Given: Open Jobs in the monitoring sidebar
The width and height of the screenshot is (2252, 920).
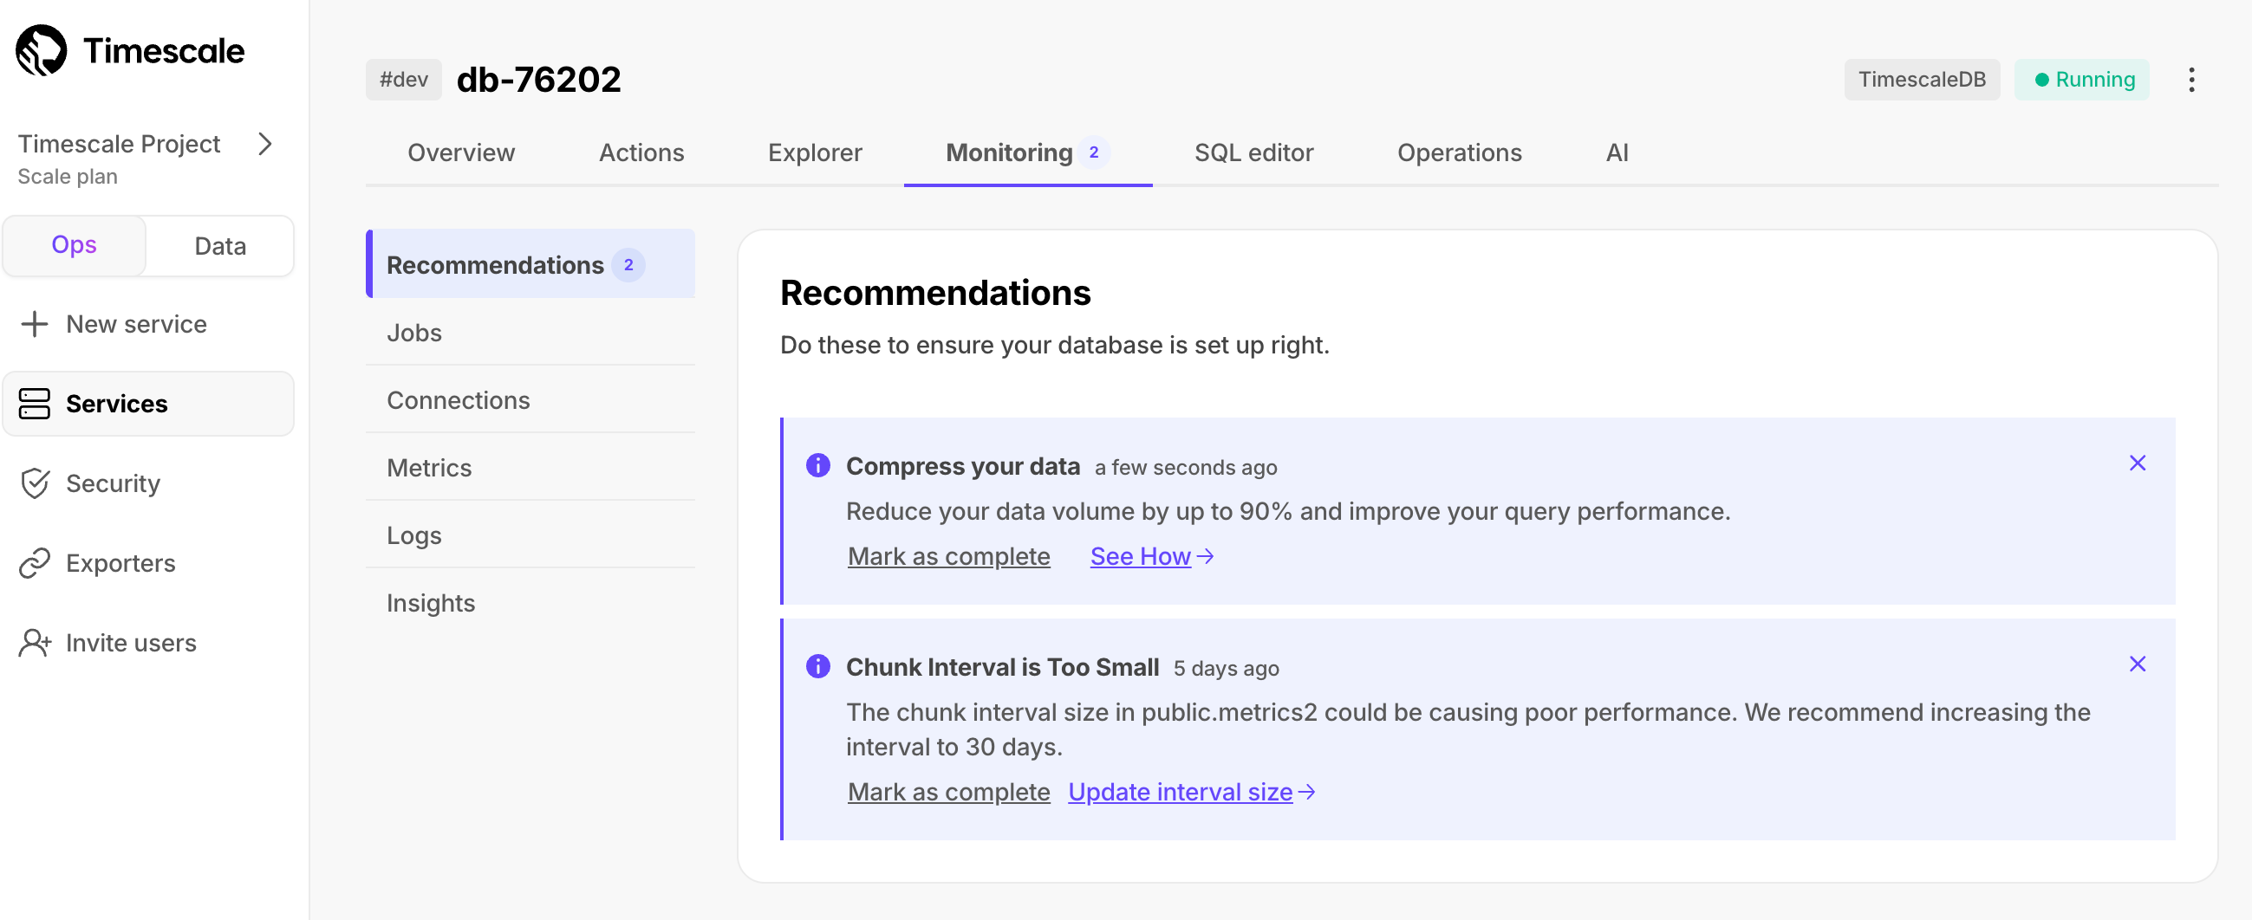Looking at the screenshot, I should [x=530, y=332].
